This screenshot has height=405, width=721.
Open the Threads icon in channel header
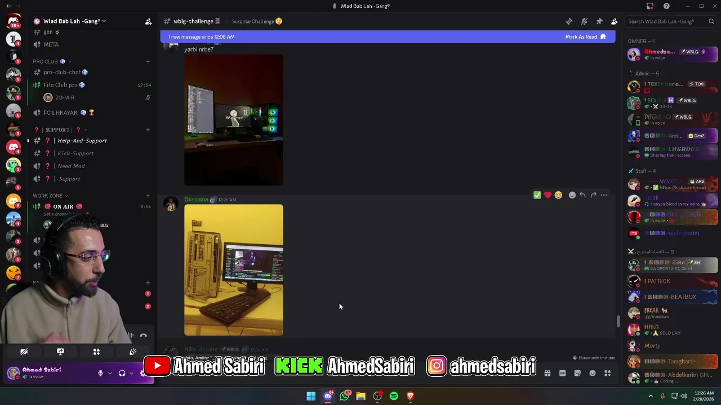click(x=569, y=21)
